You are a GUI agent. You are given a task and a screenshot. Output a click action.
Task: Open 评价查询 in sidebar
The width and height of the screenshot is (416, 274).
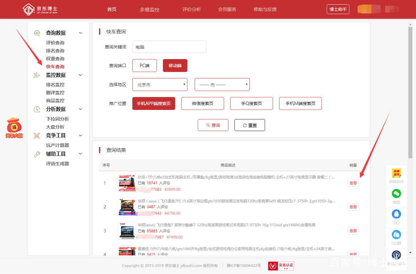tap(55, 43)
